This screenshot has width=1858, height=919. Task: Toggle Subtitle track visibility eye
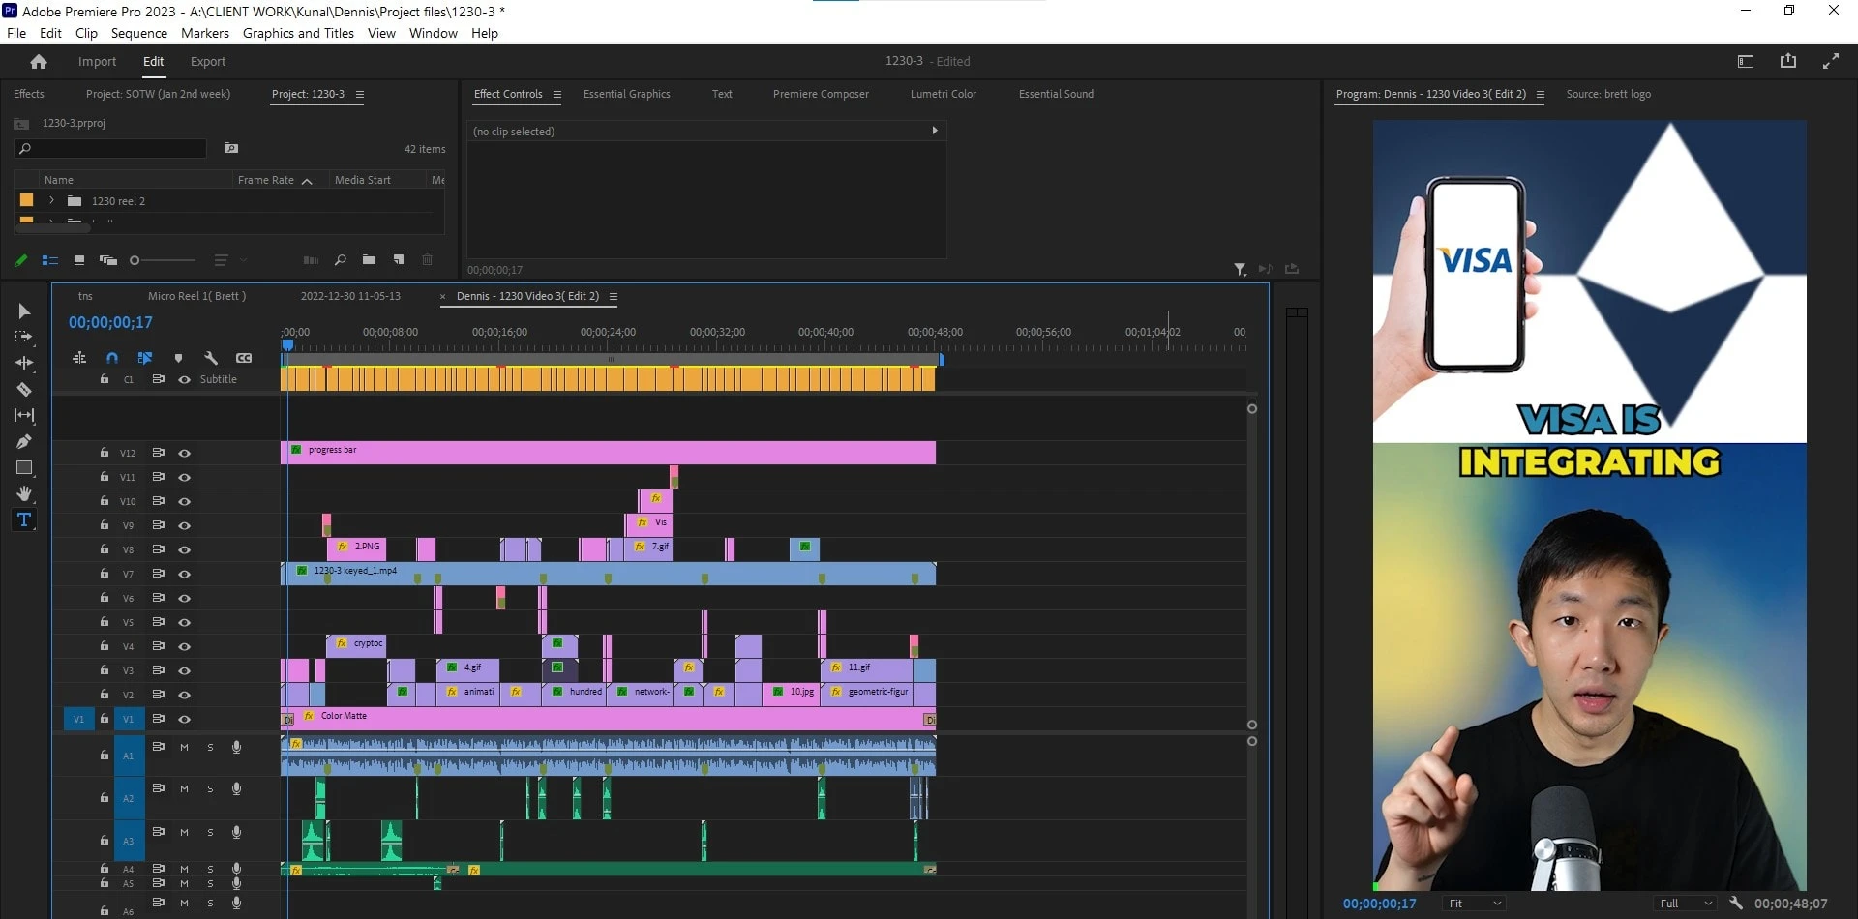(184, 379)
